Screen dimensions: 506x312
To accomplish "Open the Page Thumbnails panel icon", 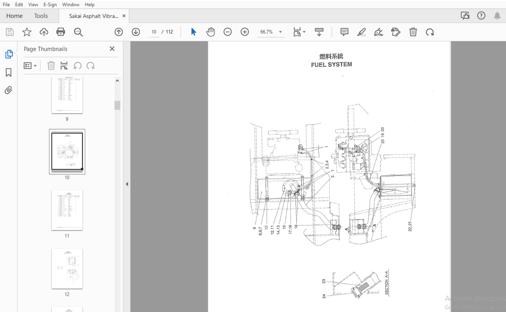I will coord(9,53).
